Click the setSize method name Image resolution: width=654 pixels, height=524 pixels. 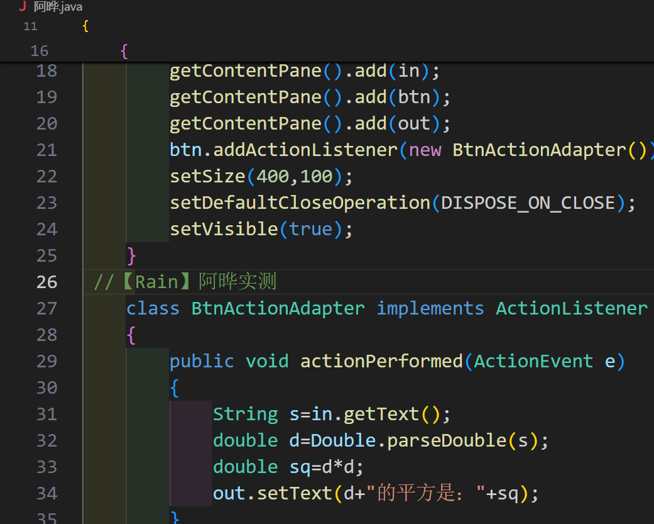coord(208,177)
